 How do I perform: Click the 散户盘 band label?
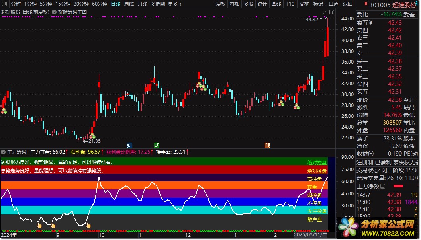(x=314, y=220)
